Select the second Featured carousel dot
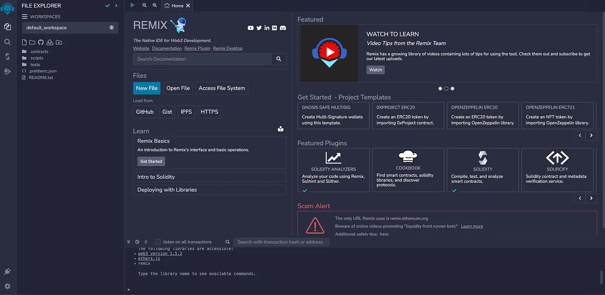 [446, 88]
